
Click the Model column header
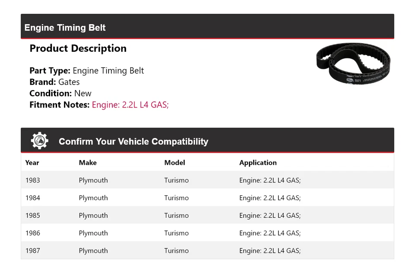click(175, 163)
